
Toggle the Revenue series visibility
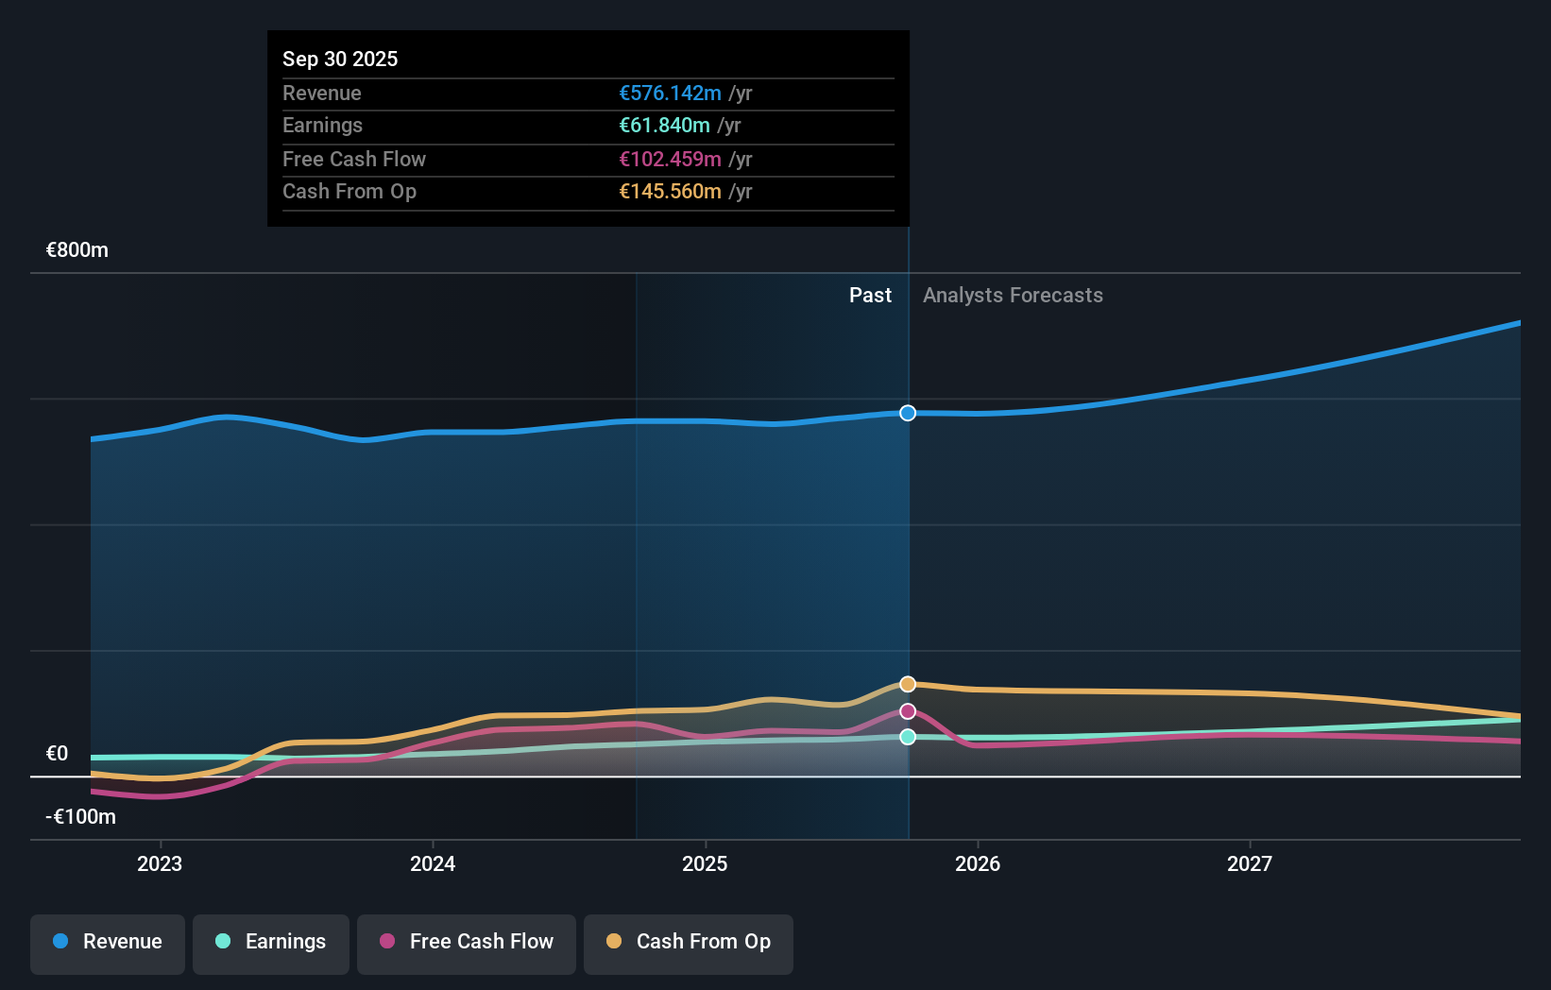coord(107,942)
